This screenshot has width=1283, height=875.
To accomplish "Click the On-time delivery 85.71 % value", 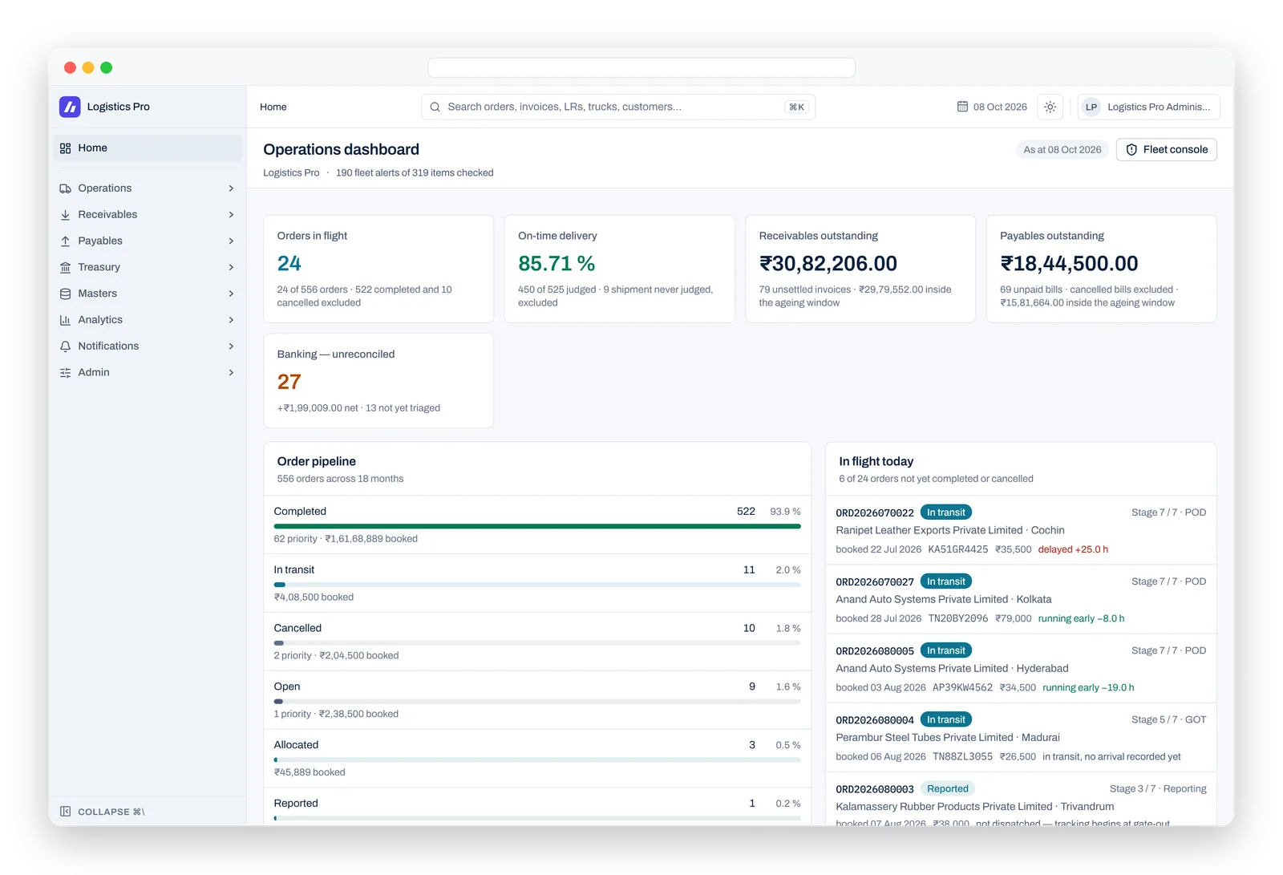I will pyautogui.click(x=557, y=264).
